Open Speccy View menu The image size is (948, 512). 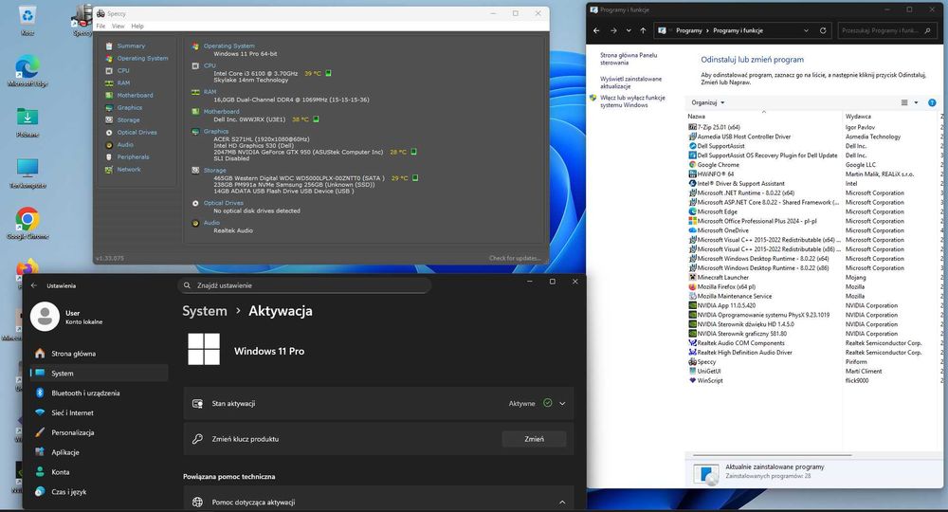pos(118,26)
